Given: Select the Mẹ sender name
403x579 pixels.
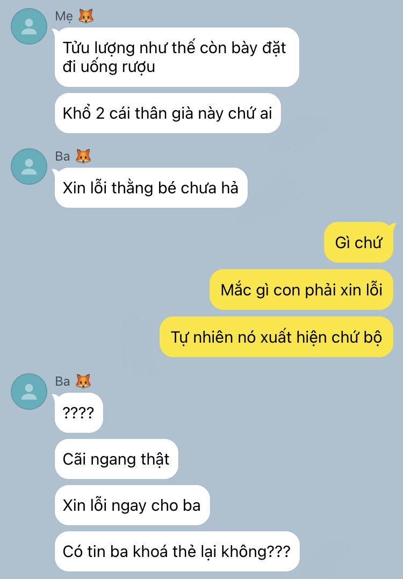Looking at the screenshot, I should point(64,17).
